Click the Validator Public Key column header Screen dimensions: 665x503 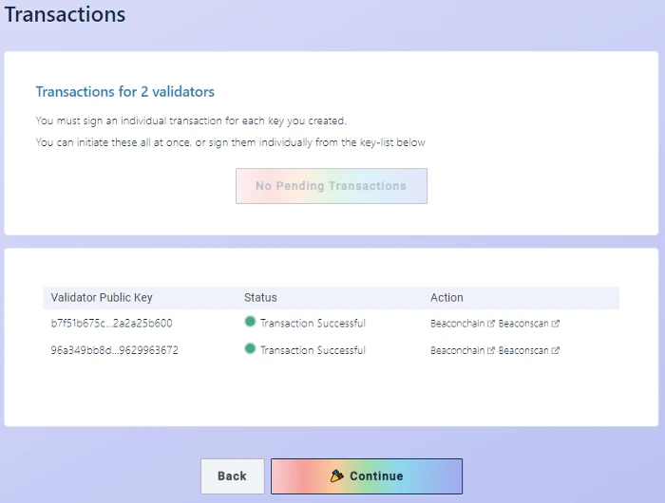[102, 297]
